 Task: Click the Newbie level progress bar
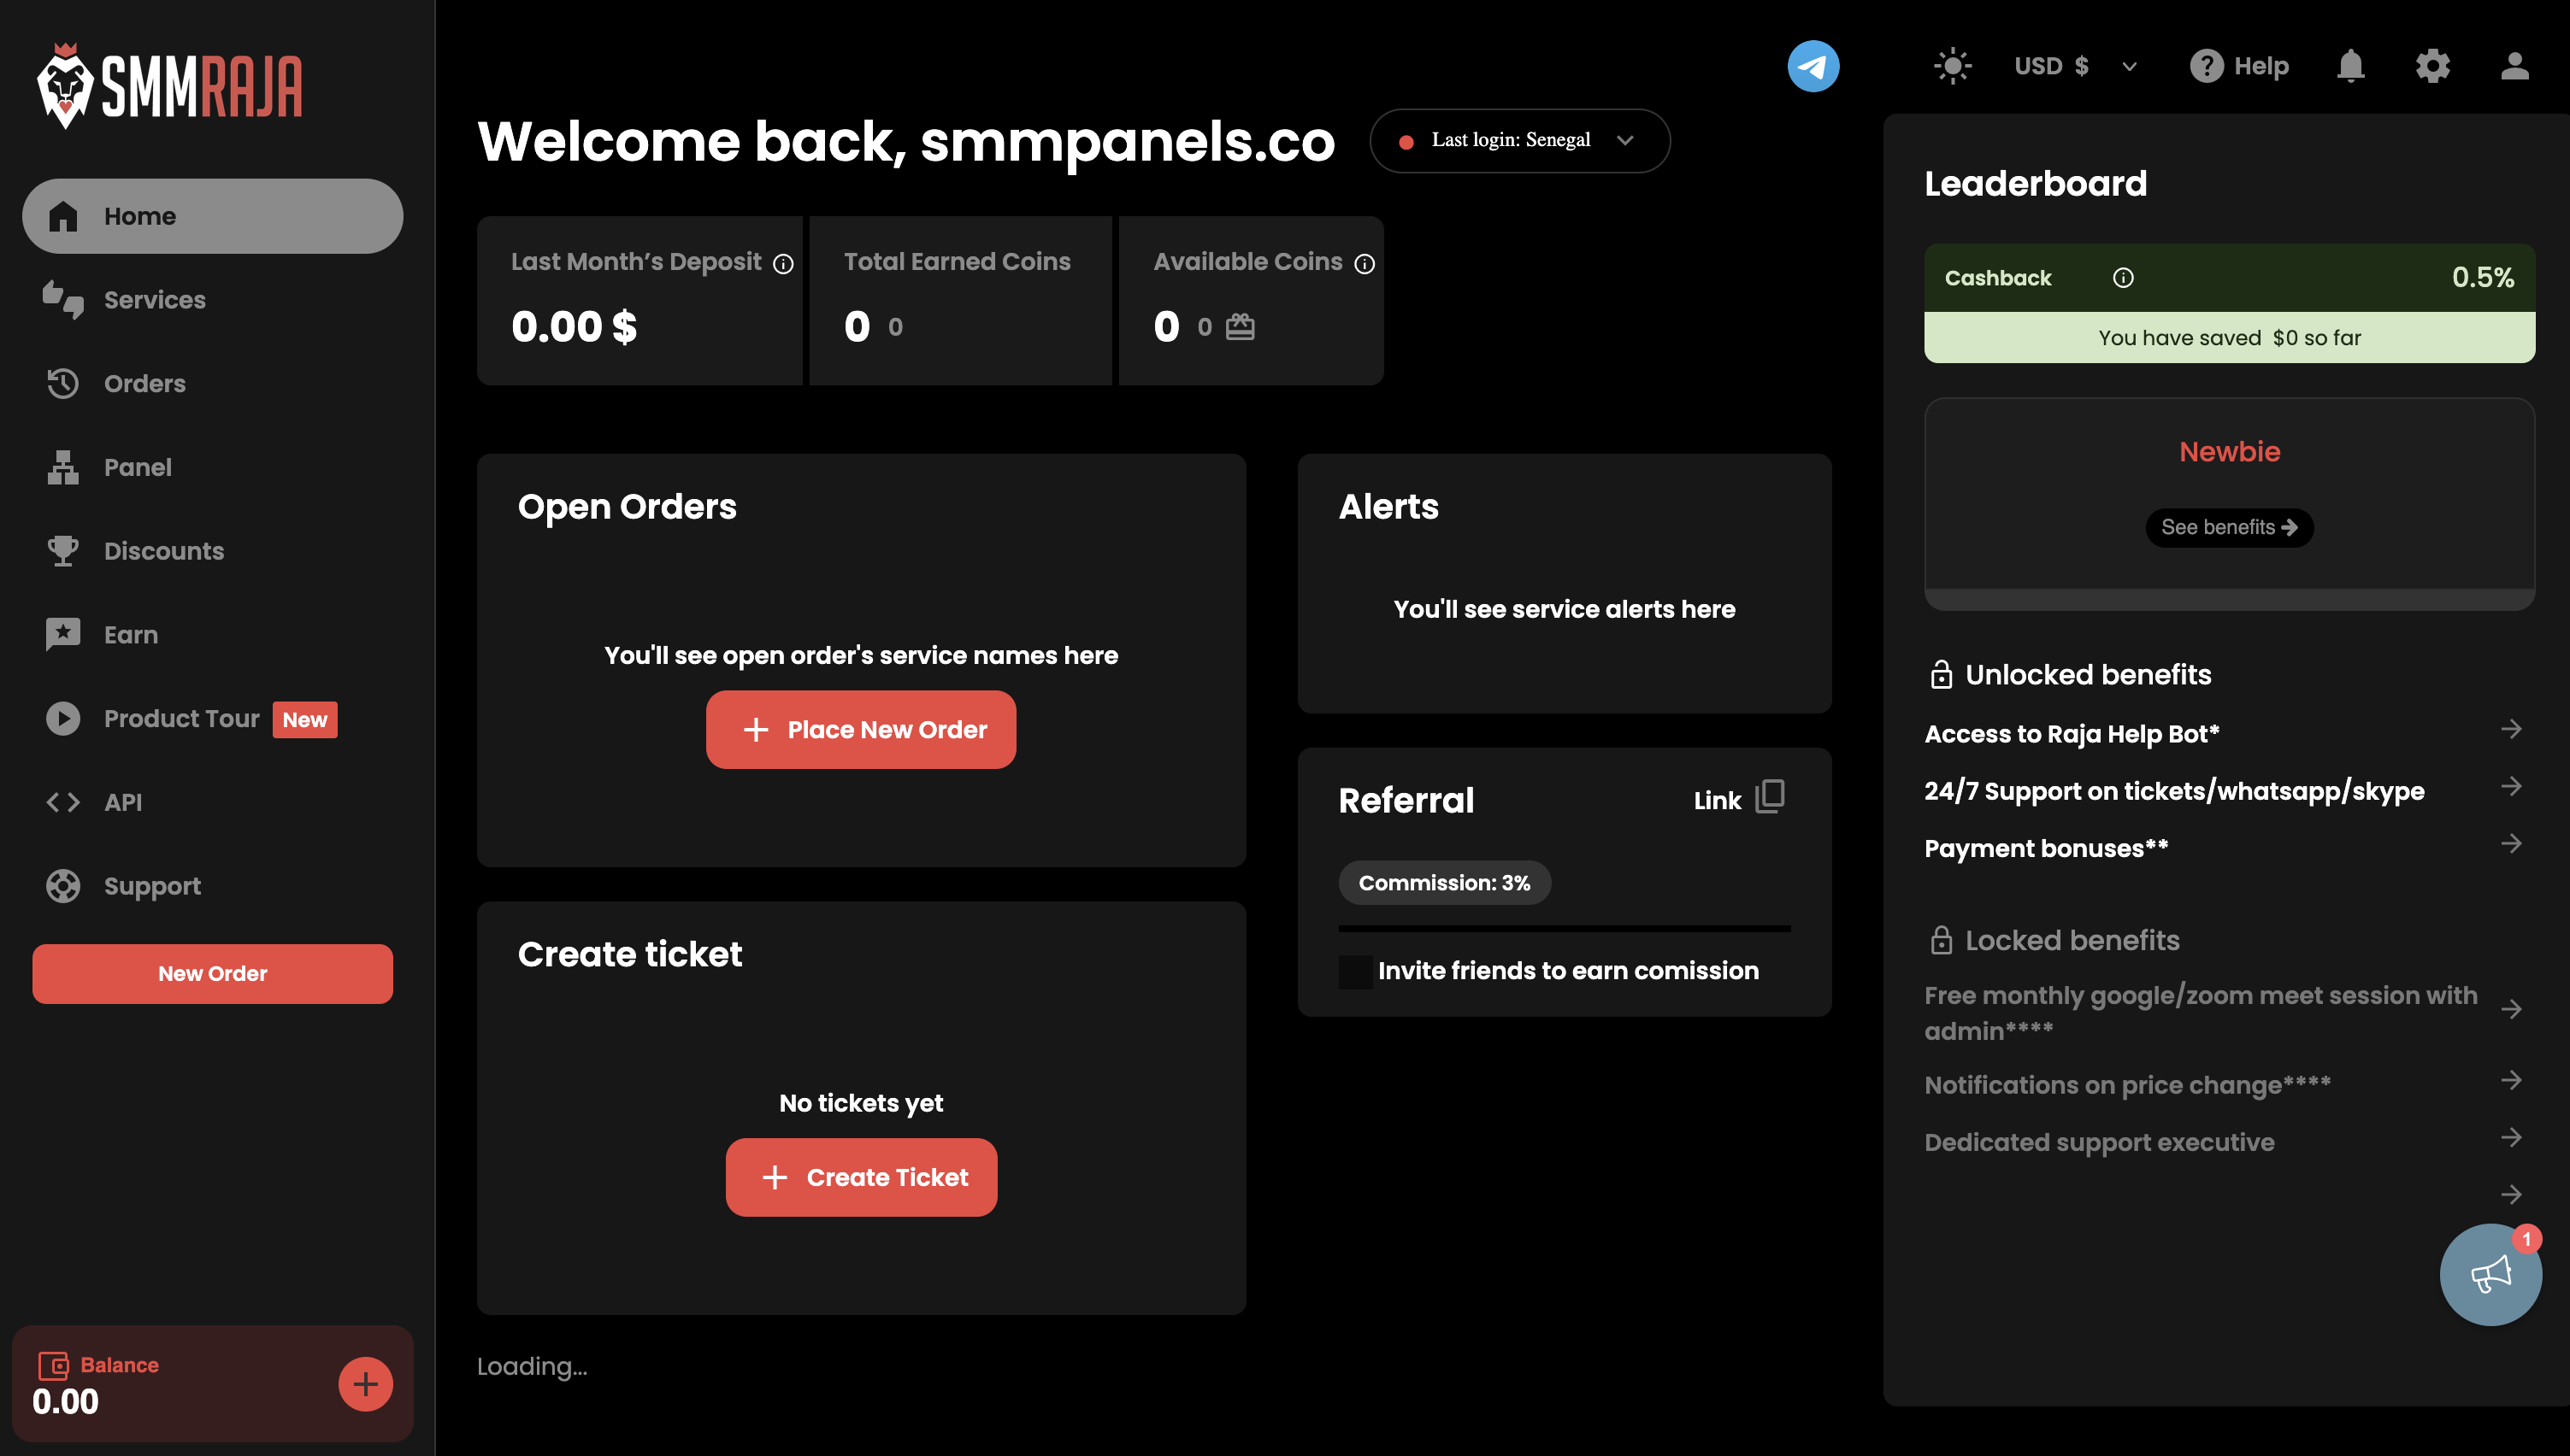coord(2229,599)
